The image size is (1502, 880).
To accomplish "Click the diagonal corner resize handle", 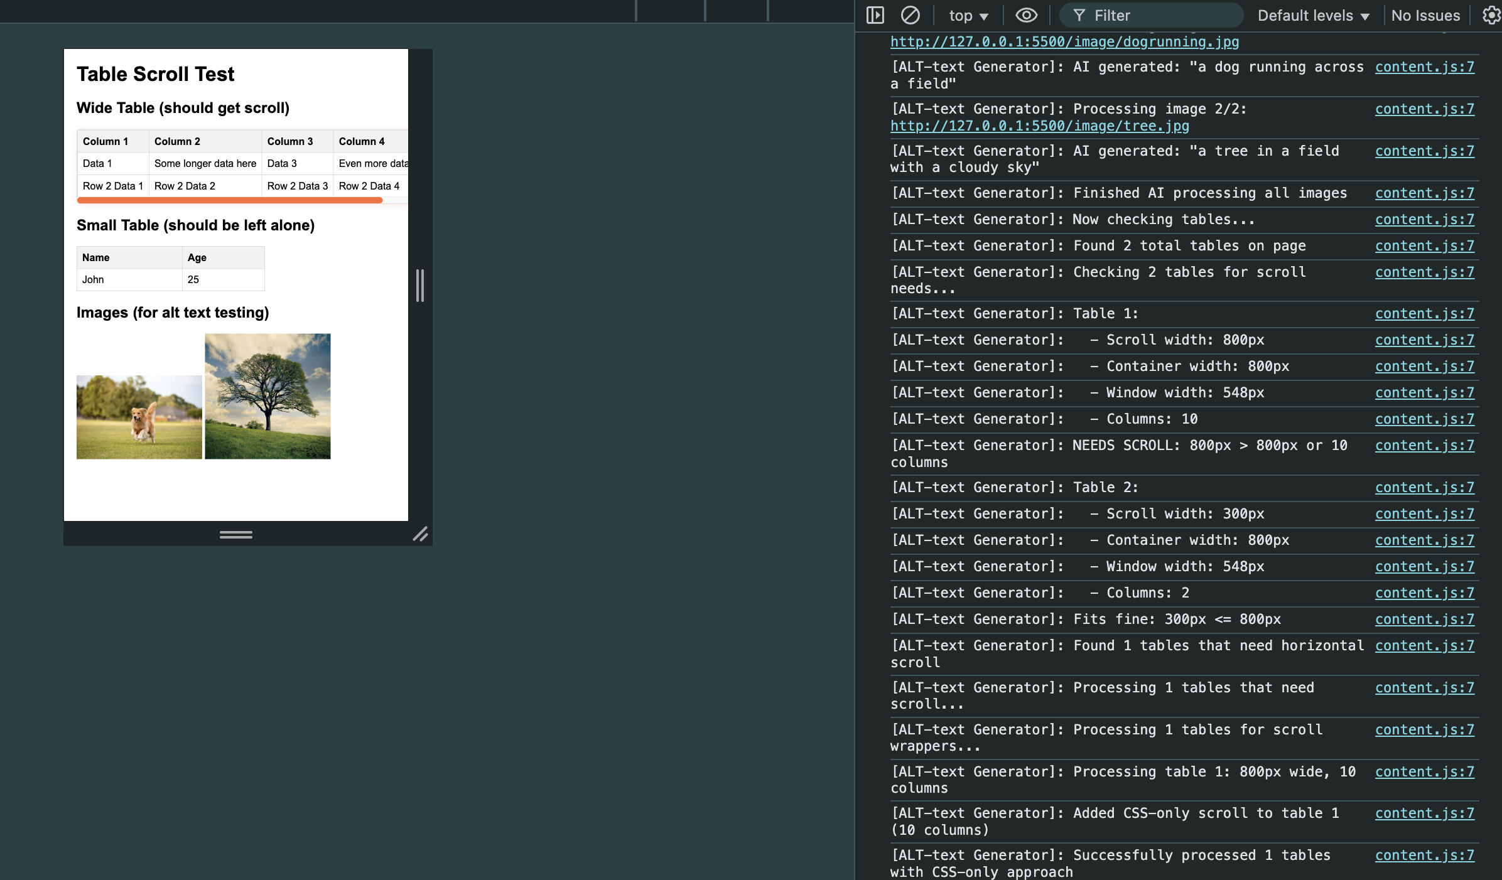I will [x=420, y=534].
